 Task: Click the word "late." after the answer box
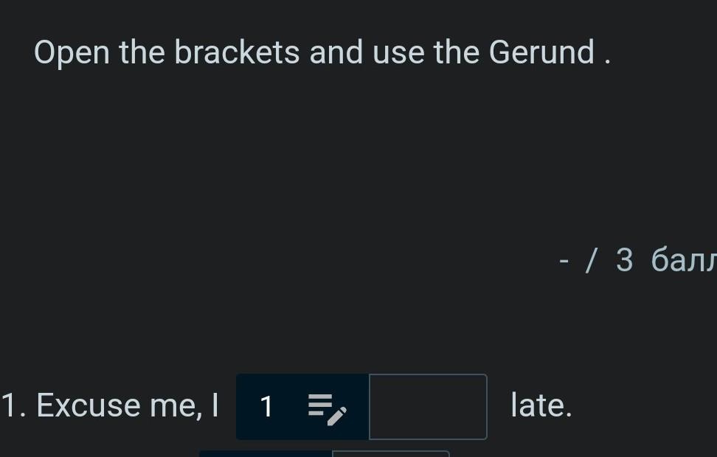541,405
